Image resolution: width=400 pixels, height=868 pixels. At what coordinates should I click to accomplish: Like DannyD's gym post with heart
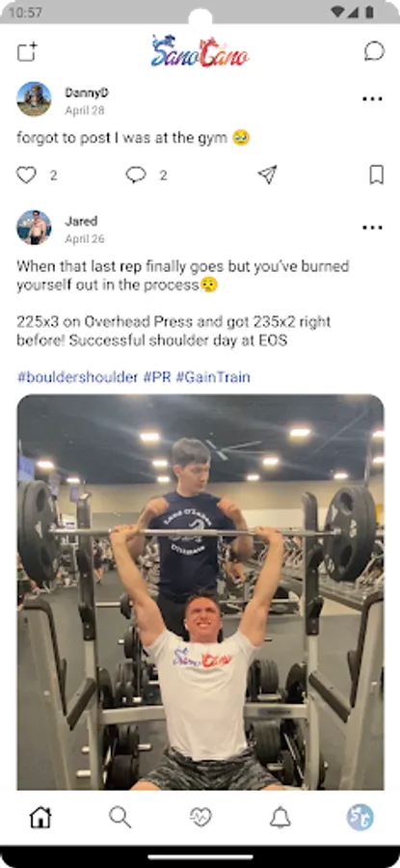click(x=26, y=175)
